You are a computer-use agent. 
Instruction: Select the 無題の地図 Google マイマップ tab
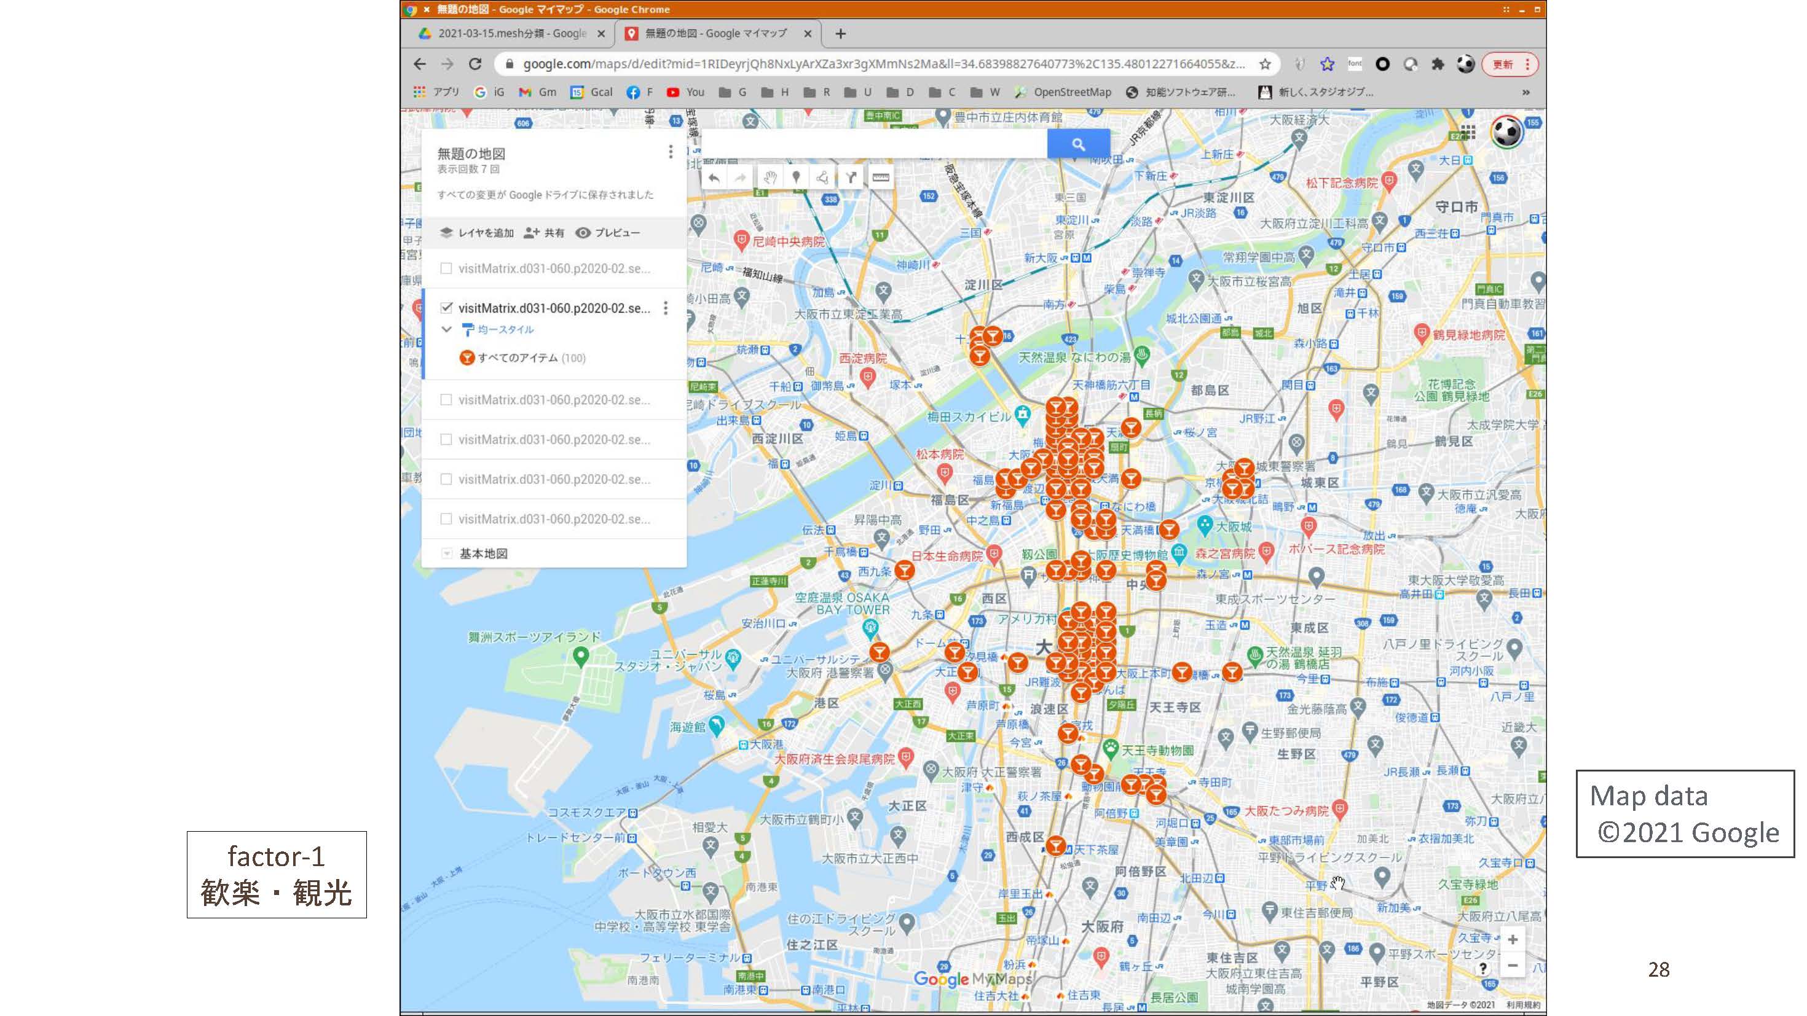pos(716,33)
